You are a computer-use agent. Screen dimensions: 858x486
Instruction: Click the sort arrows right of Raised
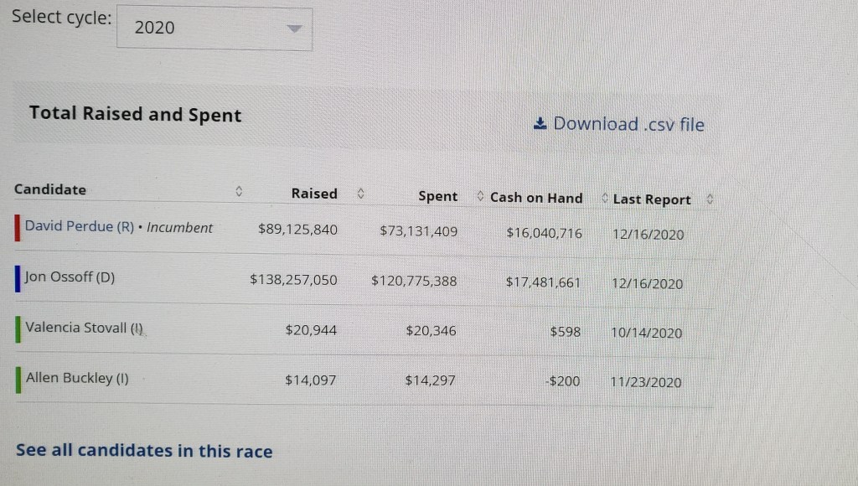[360, 194]
